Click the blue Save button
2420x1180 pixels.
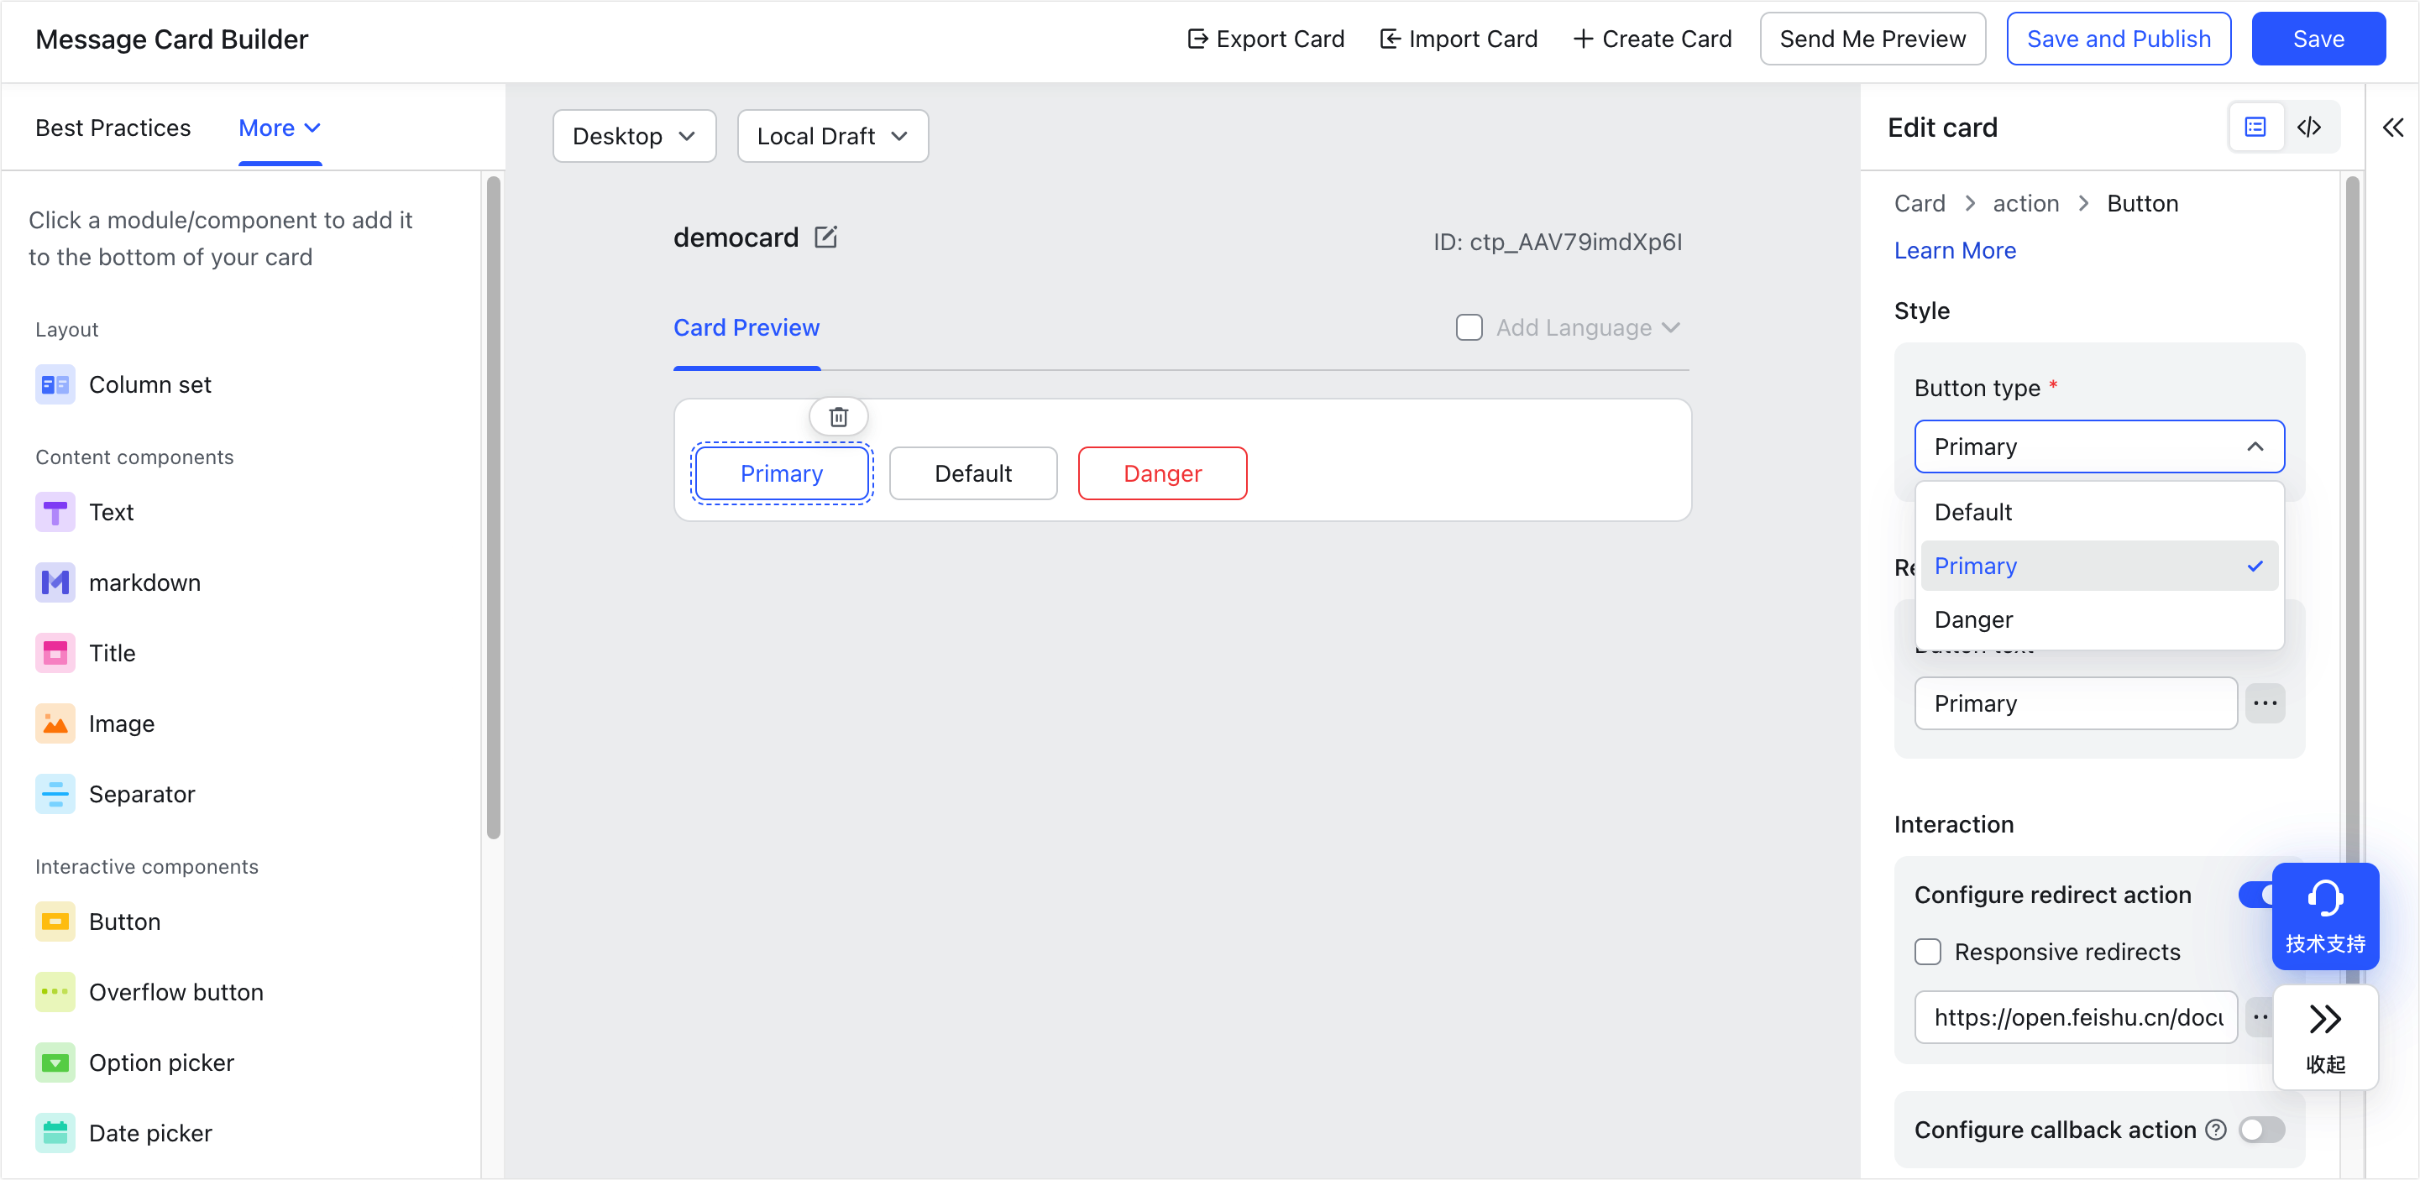2318,39
